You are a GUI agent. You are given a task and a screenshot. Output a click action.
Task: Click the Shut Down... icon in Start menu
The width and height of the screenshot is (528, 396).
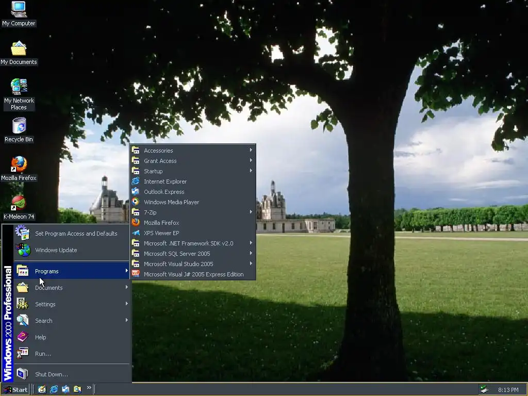click(x=23, y=374)
